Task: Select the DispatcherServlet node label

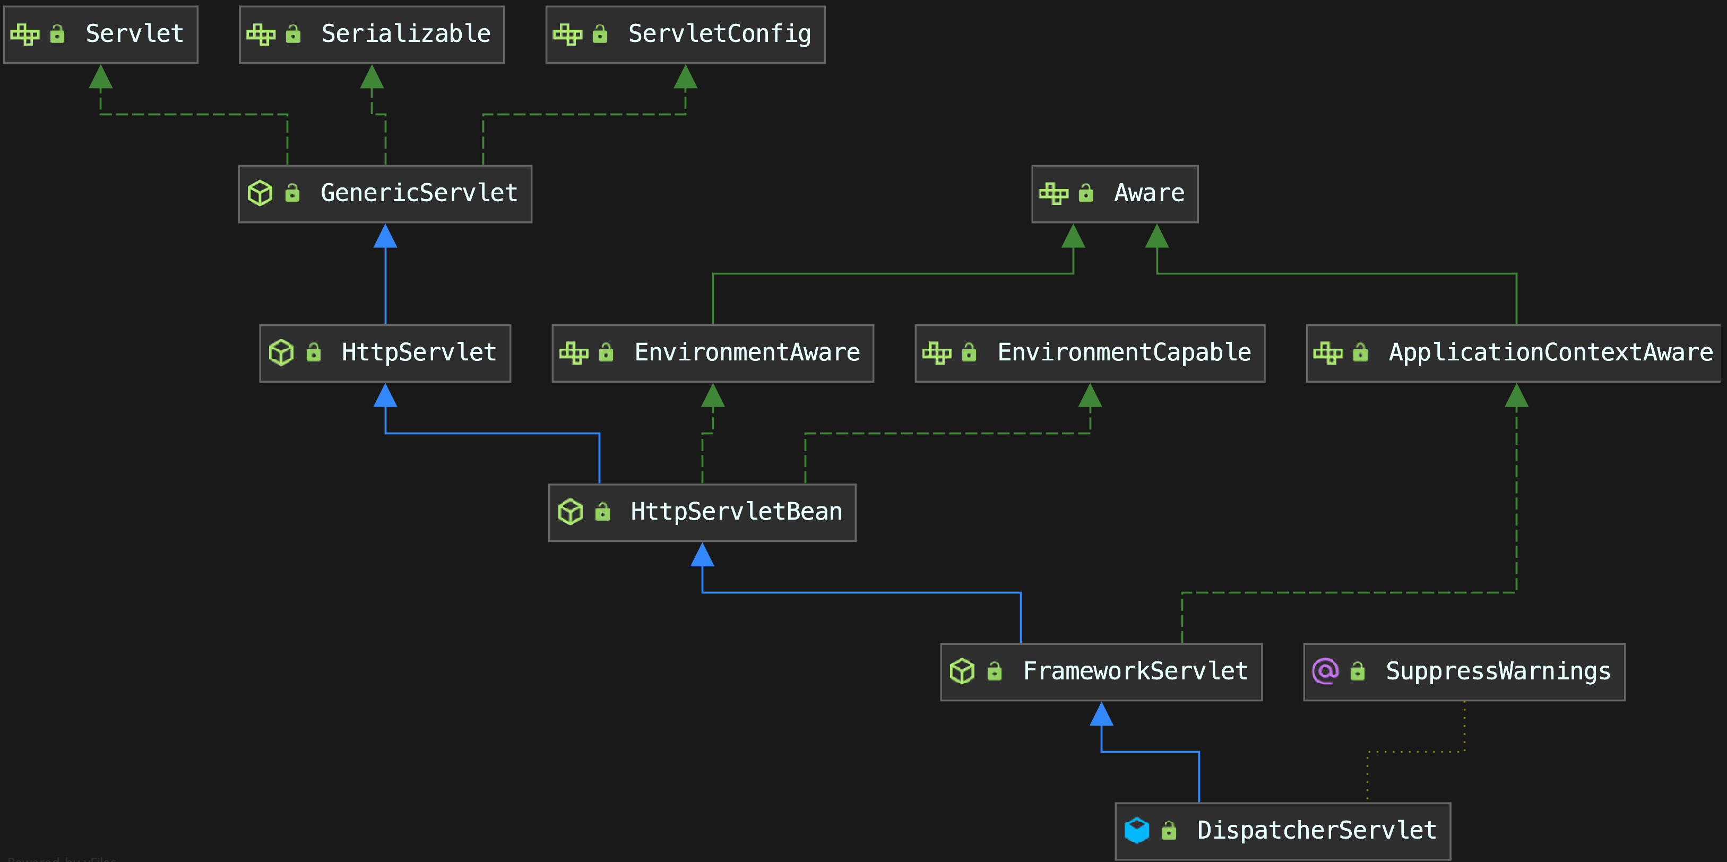Action: click(1316, 831)
